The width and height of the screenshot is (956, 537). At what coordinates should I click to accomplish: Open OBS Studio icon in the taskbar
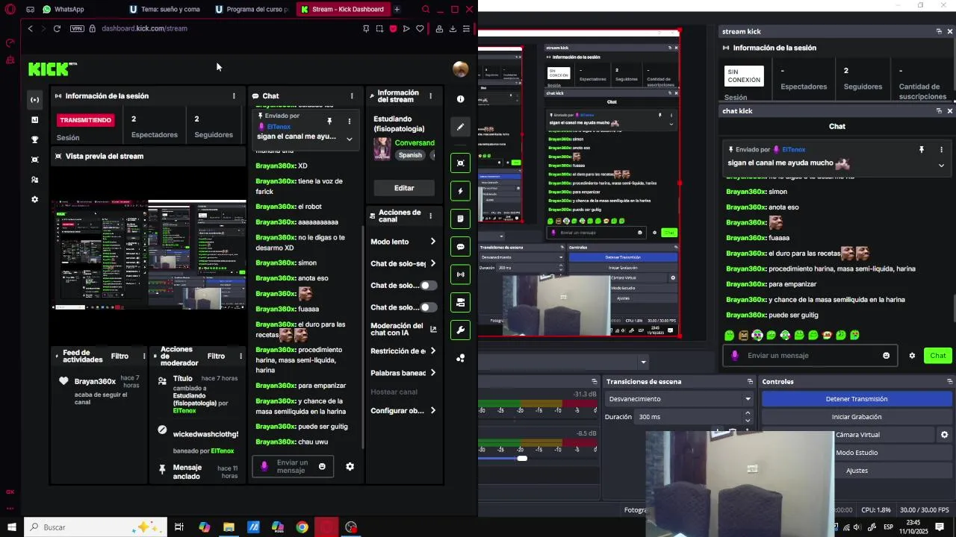(x=351, y=527)
